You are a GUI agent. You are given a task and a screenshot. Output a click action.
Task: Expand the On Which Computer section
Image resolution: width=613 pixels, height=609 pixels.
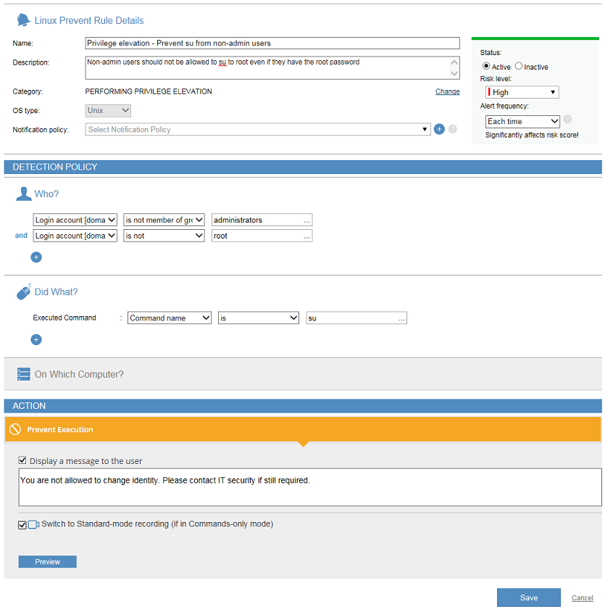pyautogui.click(x=79, y=374)
